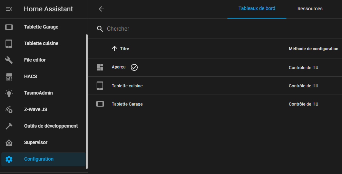Sort by the Titre column header
This screenshot has height=174, width=342.
pyautogui.click(x=125, y=49)
